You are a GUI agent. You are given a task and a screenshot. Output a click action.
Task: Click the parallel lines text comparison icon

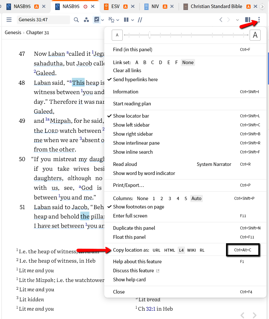(x=140, y=20)
